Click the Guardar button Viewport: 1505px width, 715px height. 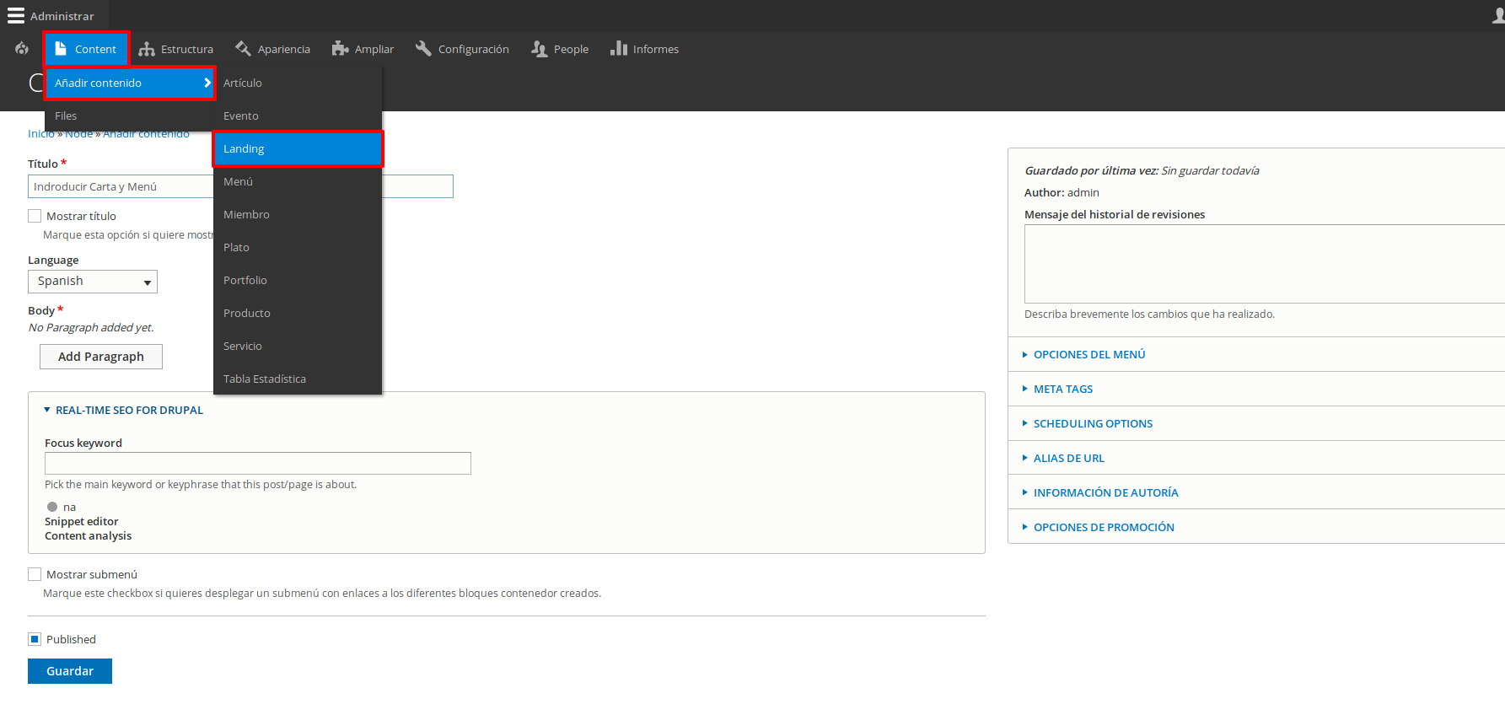(x=70, y=671)
